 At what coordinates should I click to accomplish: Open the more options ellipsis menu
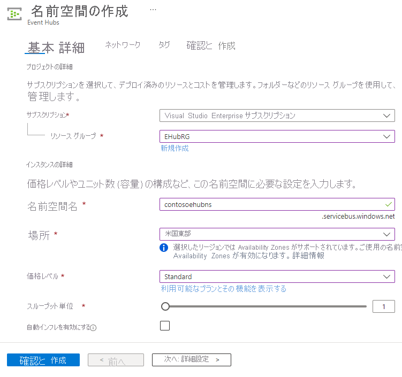pyautogui.click(x=153, y=10)
